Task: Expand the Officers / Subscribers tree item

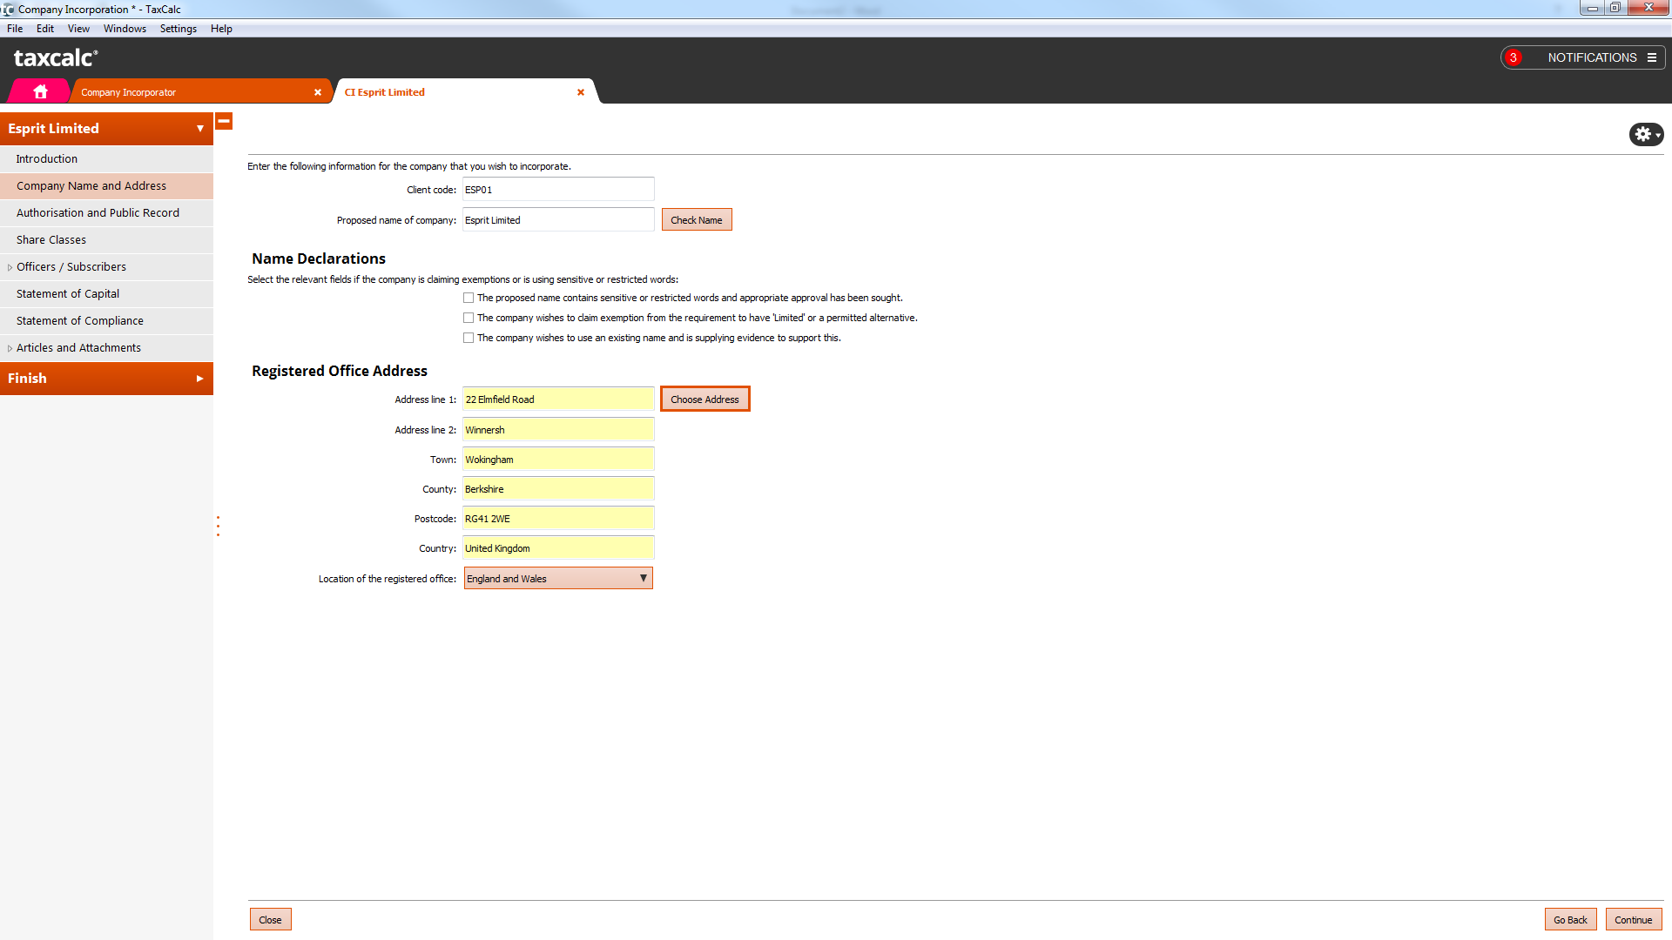Action: (10, 267)
